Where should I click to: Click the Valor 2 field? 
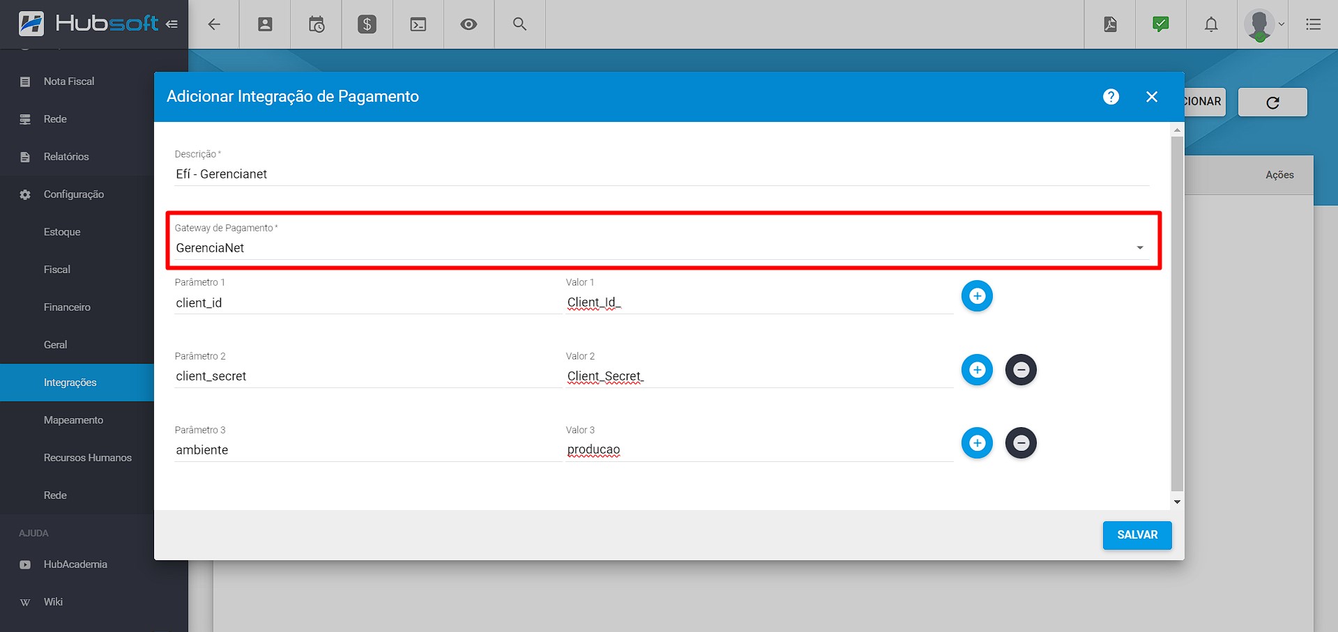tap(759, 376)
